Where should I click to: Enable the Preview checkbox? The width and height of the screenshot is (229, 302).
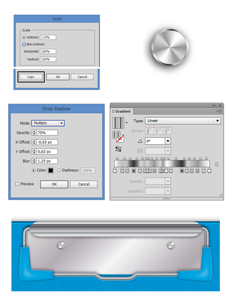click(x=17, y=184)
